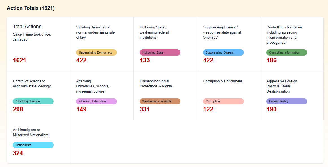Screen dimensions: 328x167
Task: Click the light red Corruption badge
Action: click(223, 101)
